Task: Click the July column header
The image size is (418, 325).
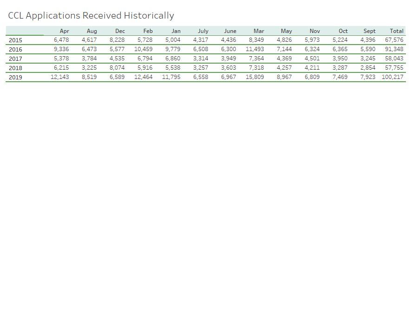Action: [x=203, y=31]
